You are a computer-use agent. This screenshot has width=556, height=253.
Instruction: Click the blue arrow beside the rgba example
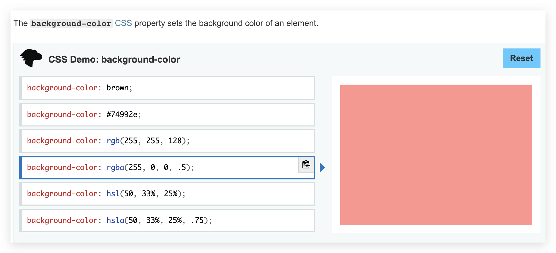[x=322, y=167]
